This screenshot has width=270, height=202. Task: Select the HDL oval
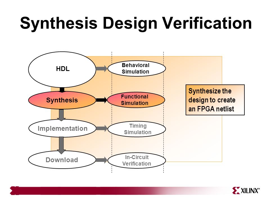click(62, 69)
